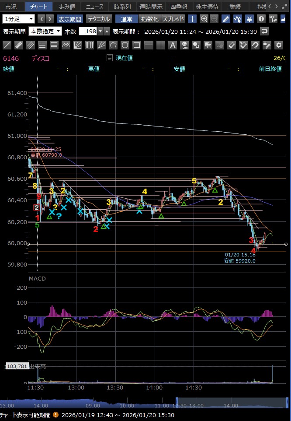Image resolution: width=291 pixels, height=421 pixels.
Task: Switch to the ニュース tab
Action: coord(95,7)
